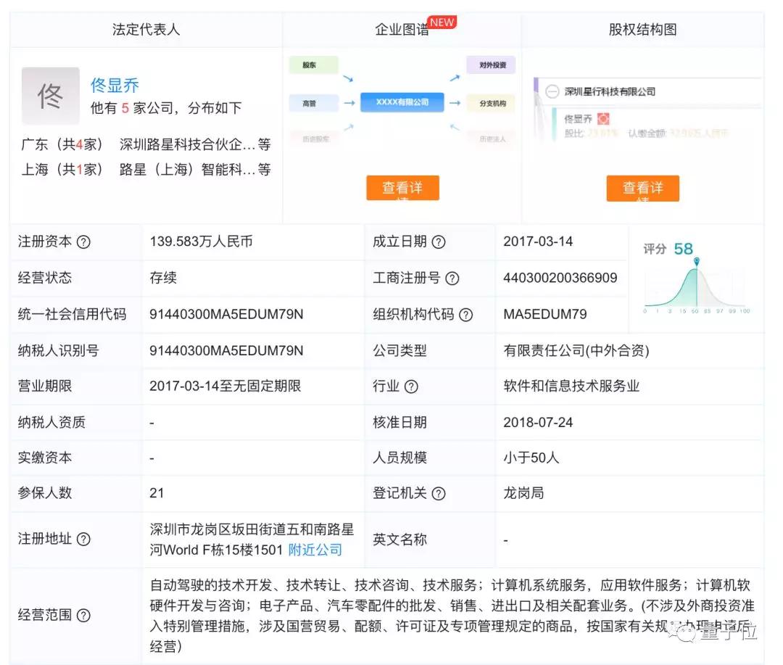Viewport: 783px width, 665px height.
Task: Open the 企业图谱 tab
Action: (x=402, y=30)
